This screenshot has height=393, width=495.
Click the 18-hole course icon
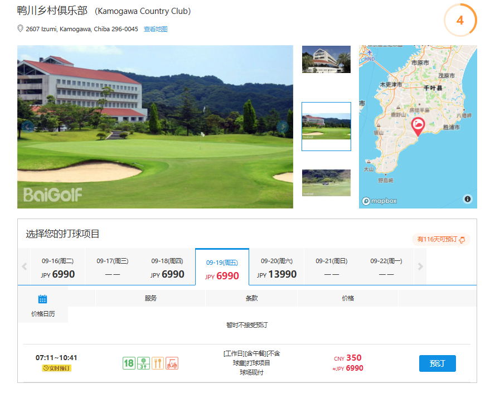click(129, 363)
